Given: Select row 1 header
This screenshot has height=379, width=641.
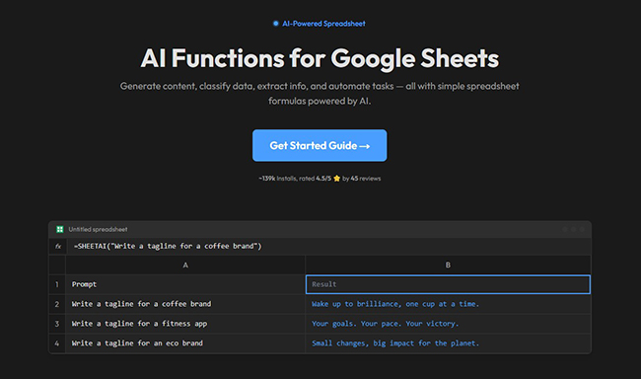Looking at the screenshot, I should click(57, 284).
